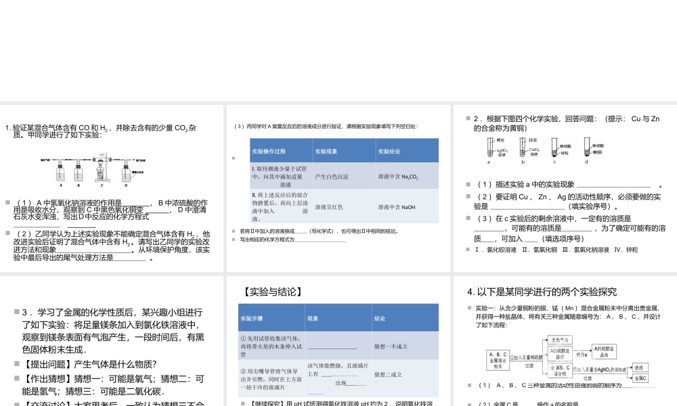Open the slide titled 4. 以下是某同学进行的两个实验探究
The image size is (677, 406).
[565, 340]
